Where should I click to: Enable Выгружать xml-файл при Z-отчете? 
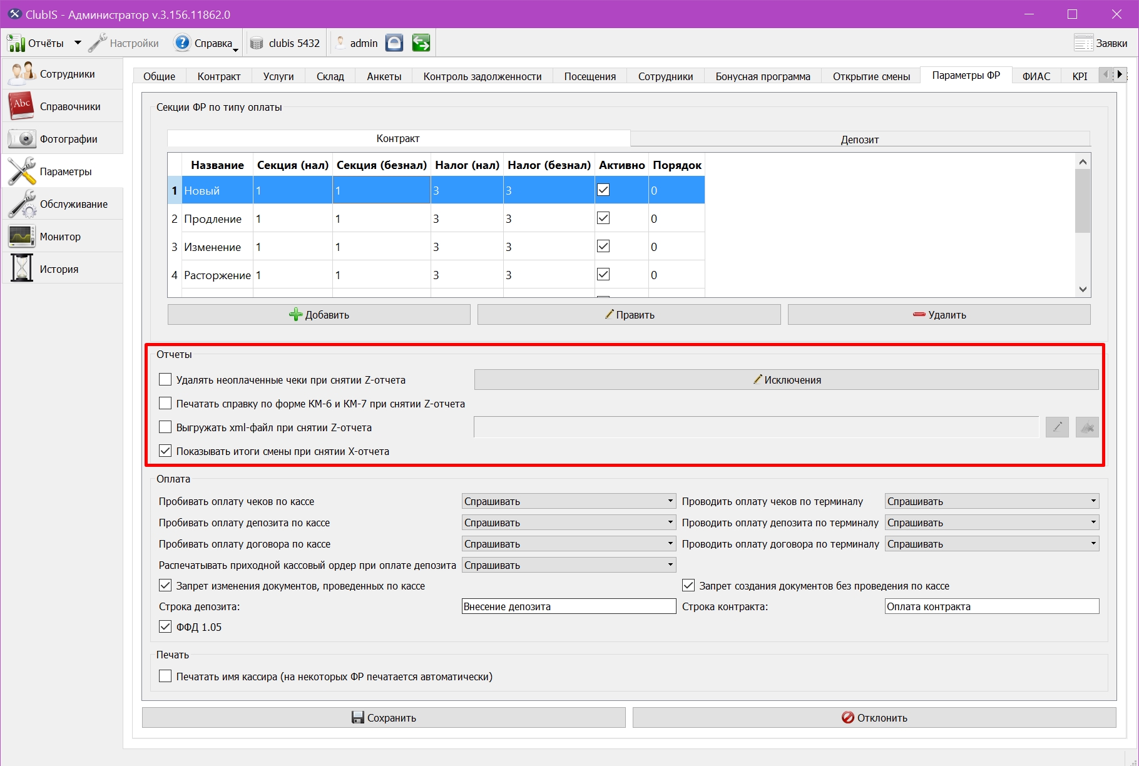point(165,427)
